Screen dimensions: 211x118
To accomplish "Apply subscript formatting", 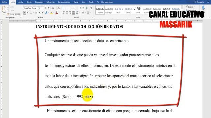I will coord(39,13).
